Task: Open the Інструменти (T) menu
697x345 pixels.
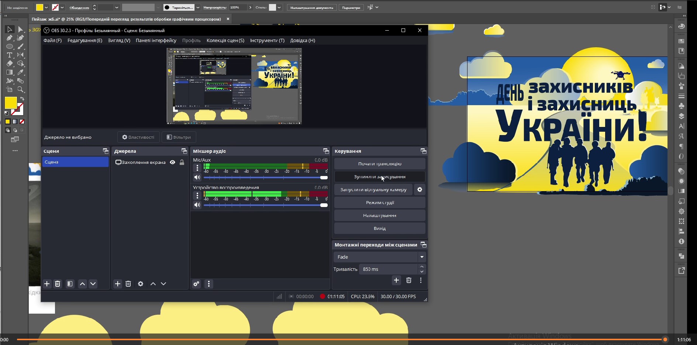Action: pyautogui.click(x=267, y=41)
